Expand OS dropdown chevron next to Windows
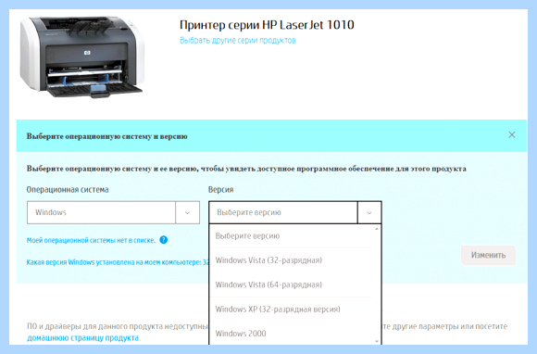This screenshot has height=354, width=537. [x=187, y=213]
